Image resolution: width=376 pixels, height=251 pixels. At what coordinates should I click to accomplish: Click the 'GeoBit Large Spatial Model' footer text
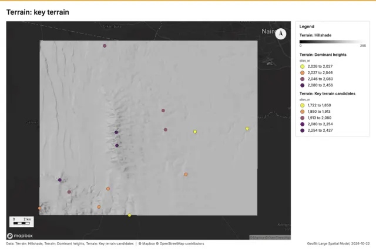tap(328, 243)
